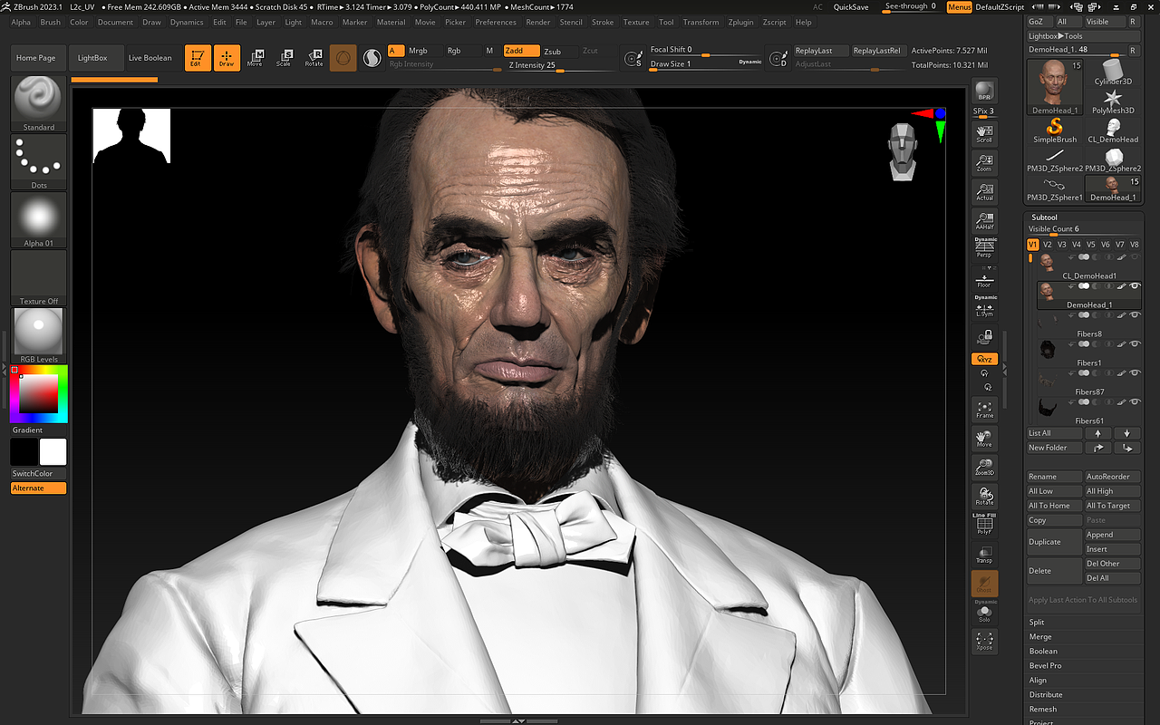Select the Scroll document icon

[984, 132]
